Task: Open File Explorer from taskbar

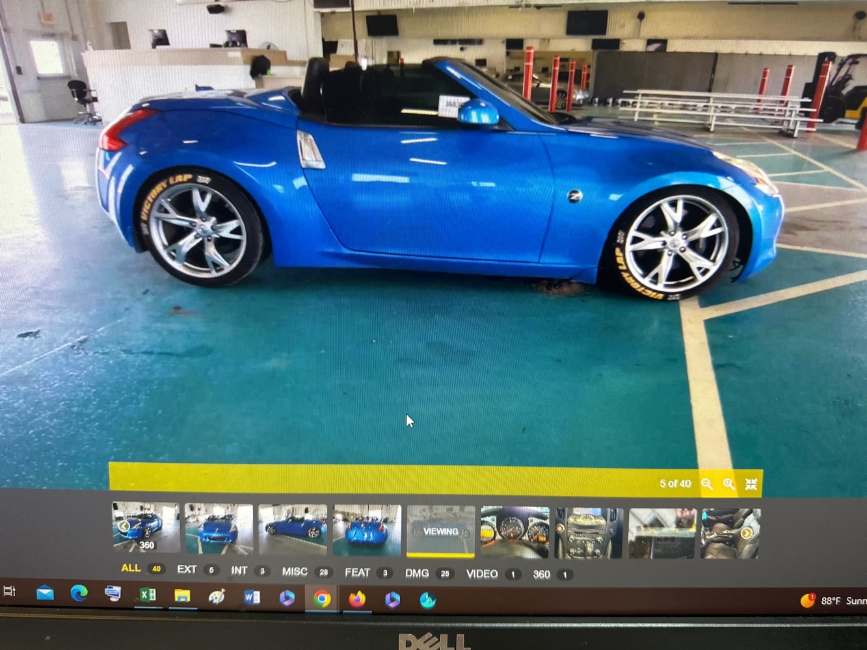Action: pyautogui.click(x=182, y=595)
